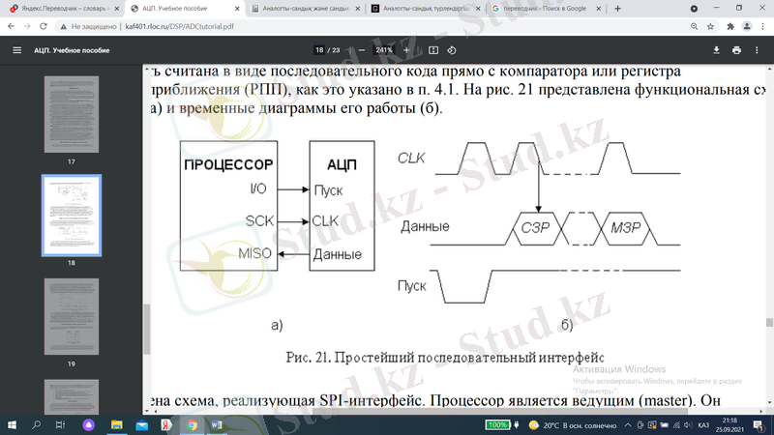The image size is (774, 435).
Task: Switch to Яндекс.Переводчик tab
Action: click(x=63, y=9)
